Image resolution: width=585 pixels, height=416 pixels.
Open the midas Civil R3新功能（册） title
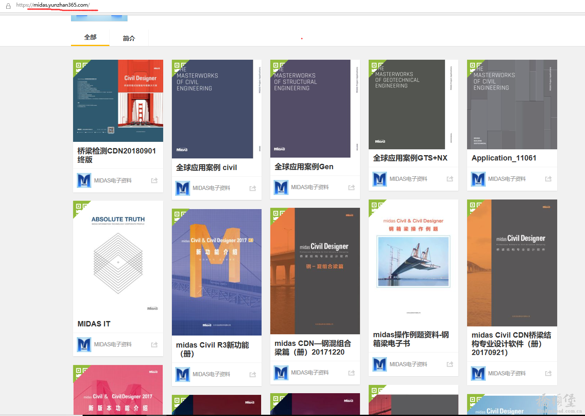click(x=213, y=349)
